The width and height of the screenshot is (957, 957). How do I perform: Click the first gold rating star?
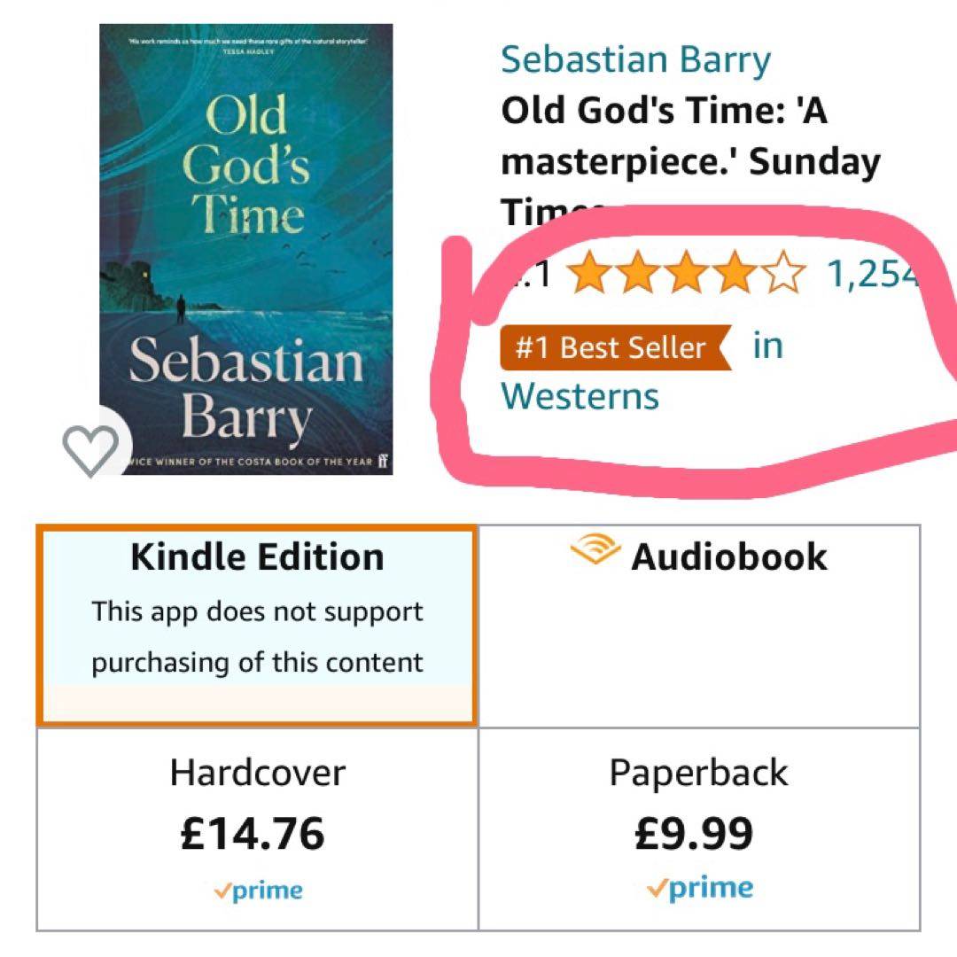pyautogui.click(x=587, y=276)
